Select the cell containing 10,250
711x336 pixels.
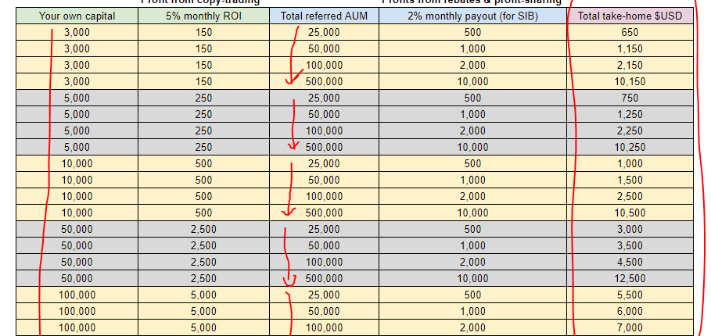point(629,147)
